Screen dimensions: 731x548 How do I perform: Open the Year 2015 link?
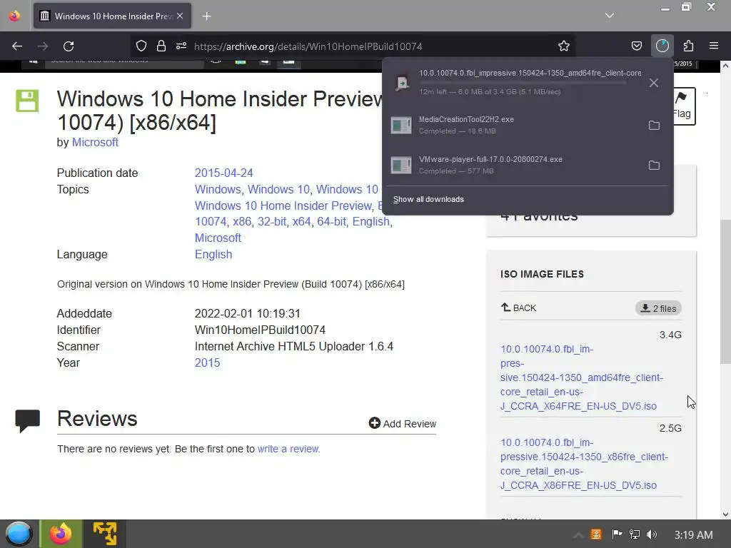coord(207,362)
